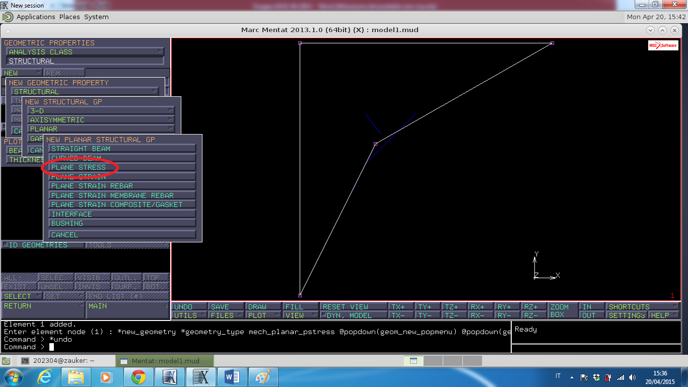Click the GNOME foot logo icon
688x387 pixels.
point(8,17)
